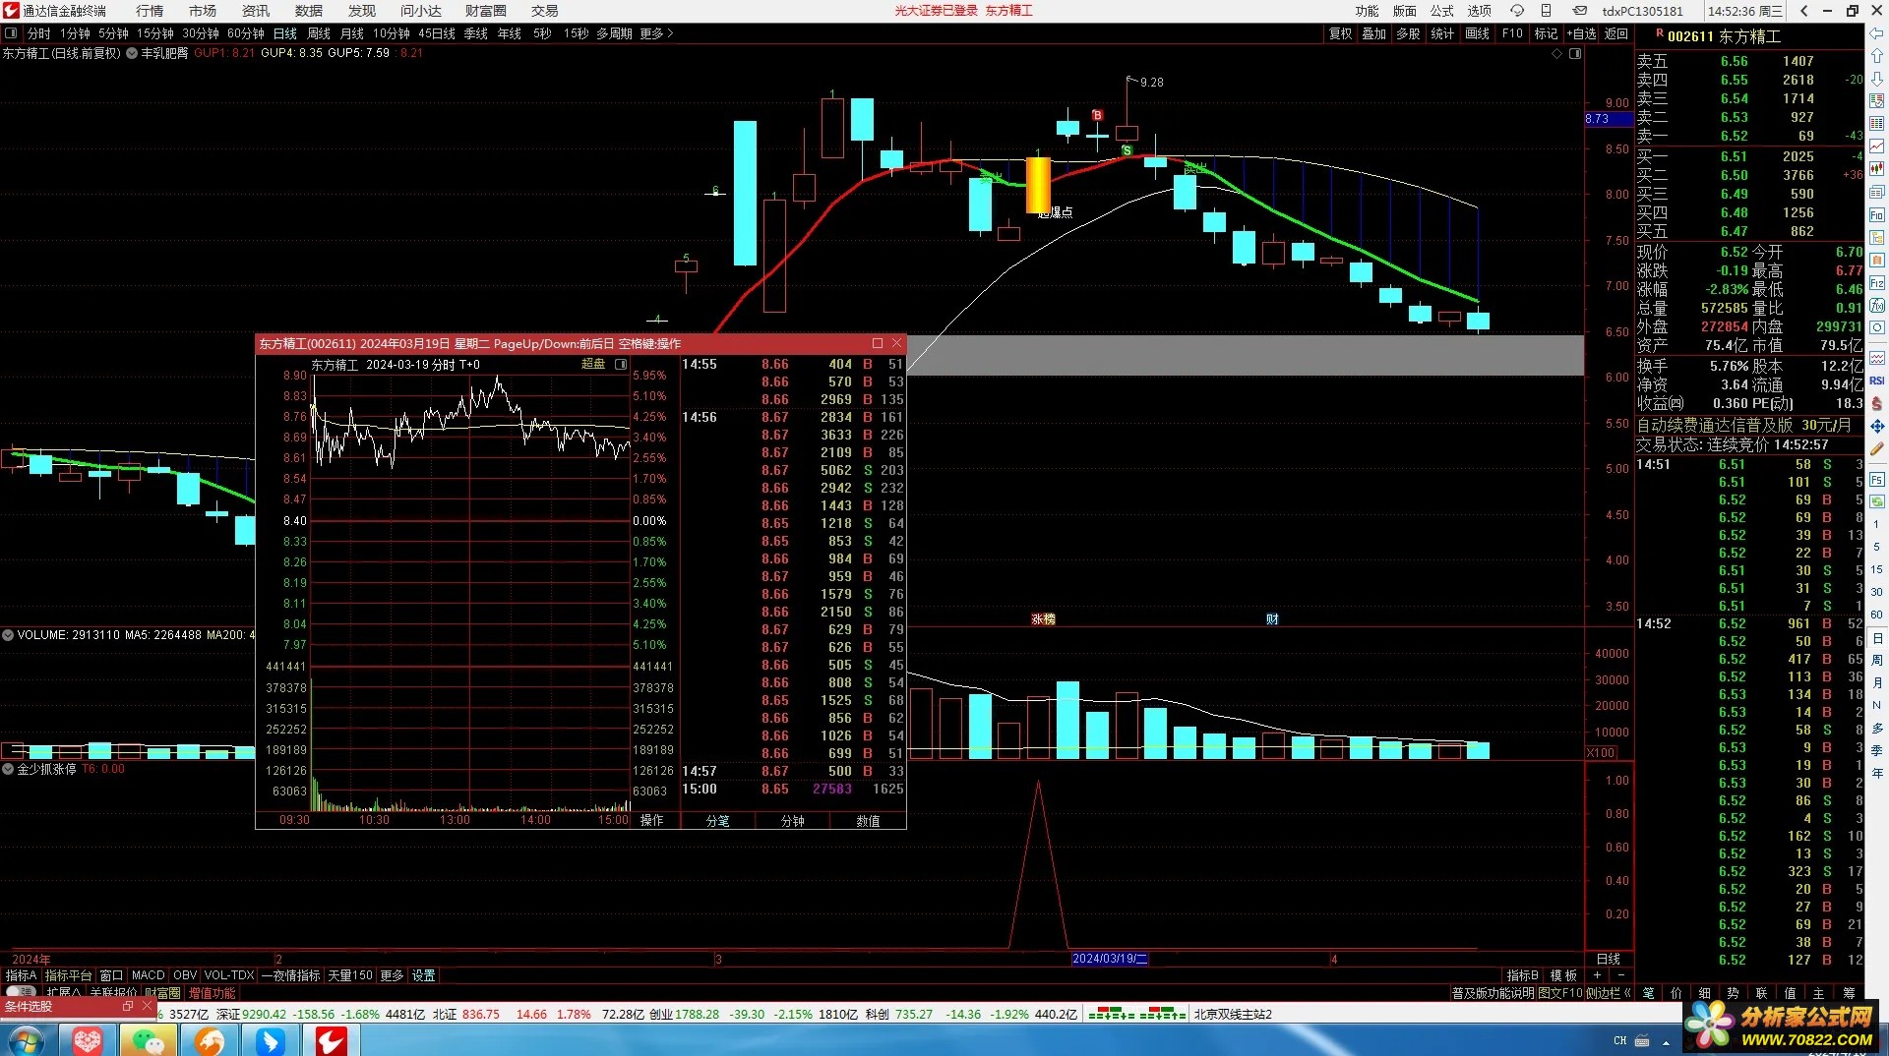
Task: Toggle 标记 mark on this stock
Action: [x=1547, y=33]
